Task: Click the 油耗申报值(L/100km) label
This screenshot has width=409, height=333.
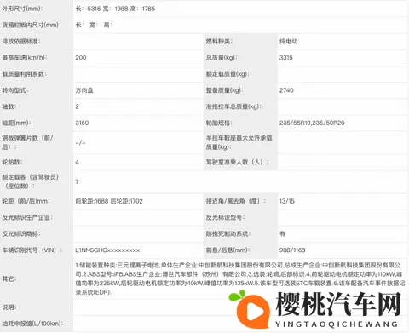Action: (x=32, y=324)
